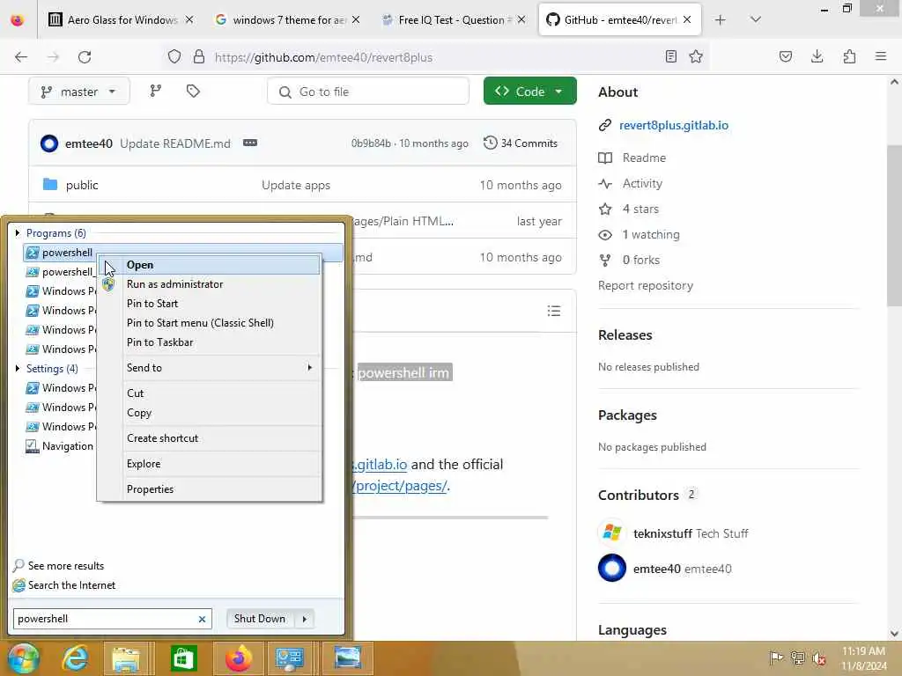Open the muted volume tray icon
The height and width of the screenshot is (676, 902).
[x=819, y=658]
